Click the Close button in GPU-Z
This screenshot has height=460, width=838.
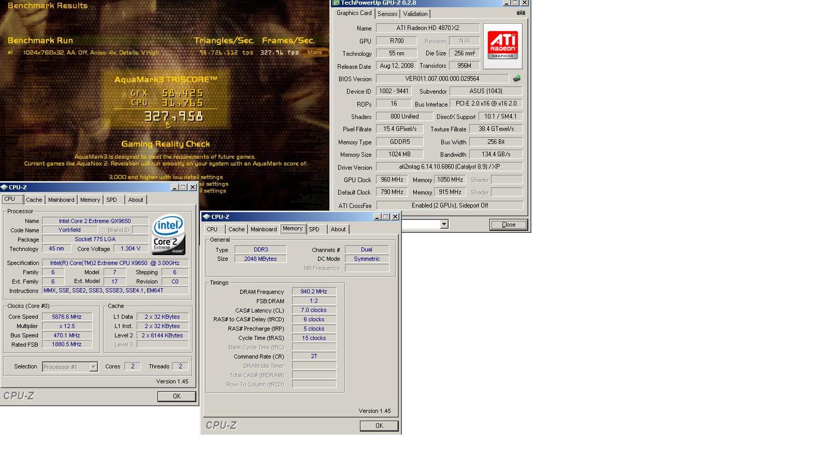509,225
